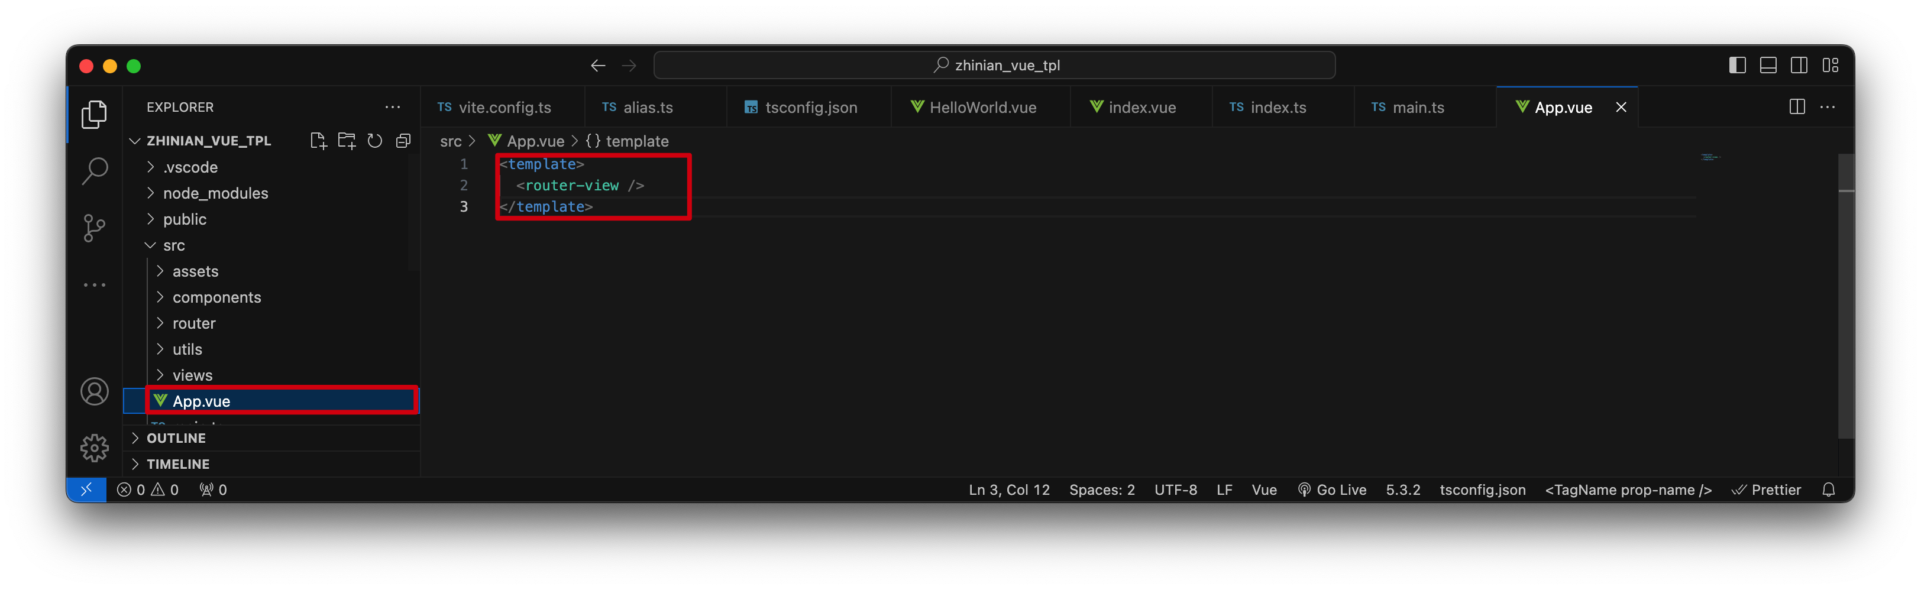Toggle the secondary side bar layout icon

pos(1799,66)
